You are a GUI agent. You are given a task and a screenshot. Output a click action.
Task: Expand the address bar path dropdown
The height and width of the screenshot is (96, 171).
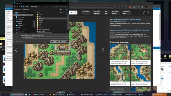tap(44, 6)
